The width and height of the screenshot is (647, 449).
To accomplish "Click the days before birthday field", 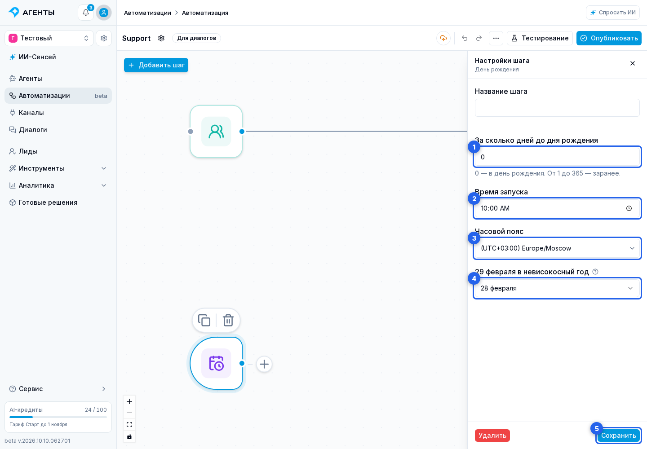I will click(x=557, y=157).
